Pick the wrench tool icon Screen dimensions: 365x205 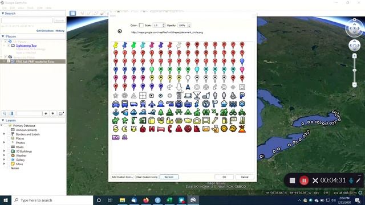[x=215, y=120]
